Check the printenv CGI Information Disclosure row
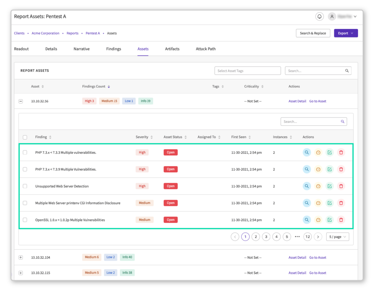The image size is (376, 294). pos(25,203)
